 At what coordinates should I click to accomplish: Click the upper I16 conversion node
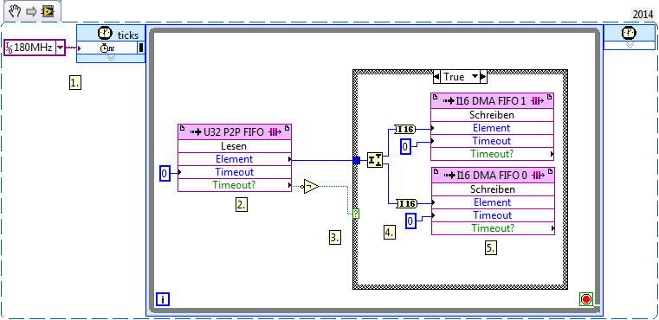click(x=405, y=130)
